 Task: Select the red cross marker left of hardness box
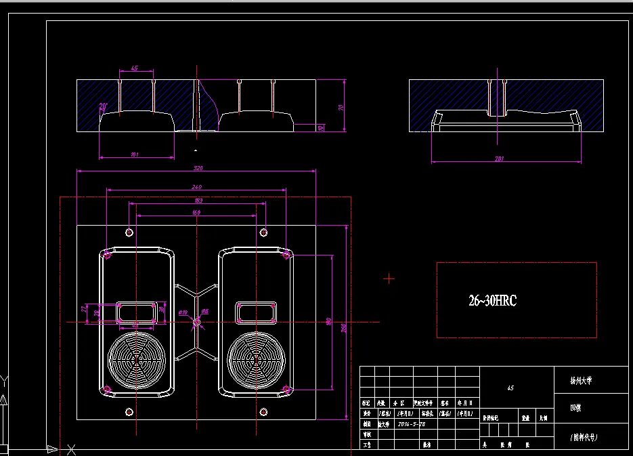click(389, 278)
